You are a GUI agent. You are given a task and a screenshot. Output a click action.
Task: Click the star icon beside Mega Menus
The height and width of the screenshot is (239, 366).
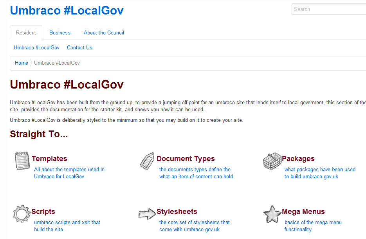point(272,214)
